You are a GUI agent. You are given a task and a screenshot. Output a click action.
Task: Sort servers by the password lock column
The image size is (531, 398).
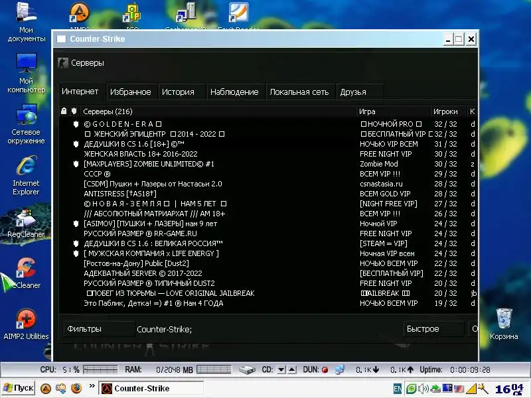click(x=64, y=111)
